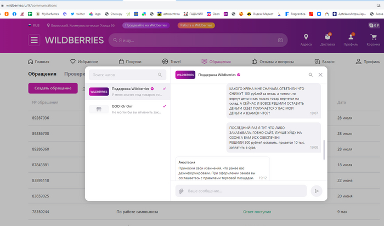
Task: Open Apteka.ru bookmark
Action: coord(349,14)
